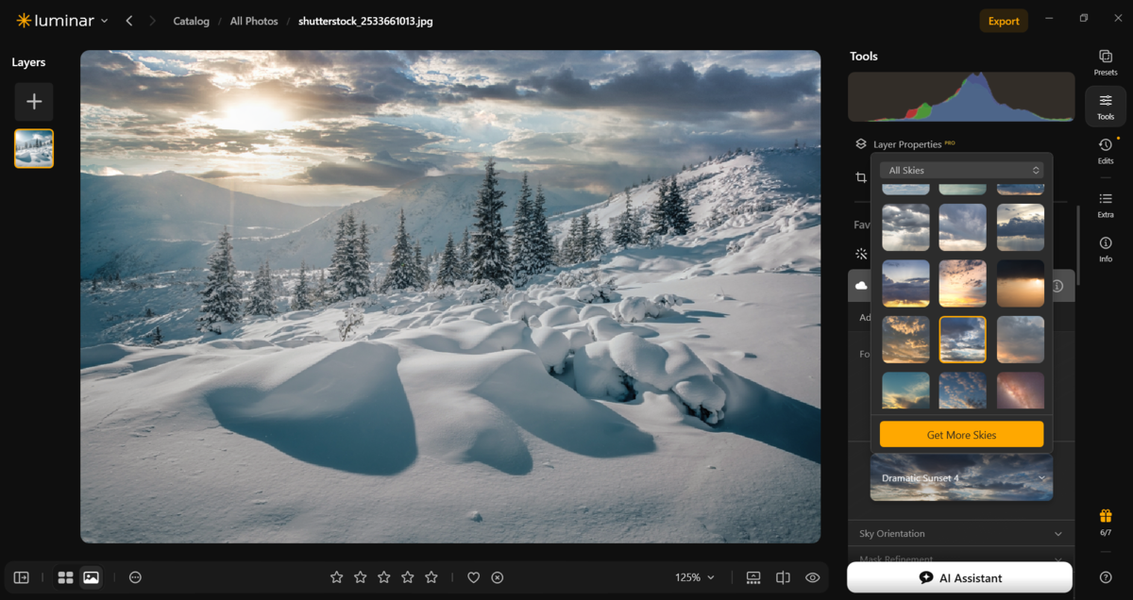Add a new layer with plus button

point(34,102)
